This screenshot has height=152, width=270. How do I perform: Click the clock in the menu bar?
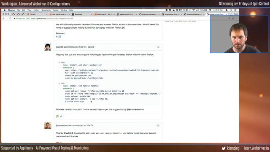(x=218, y=10)
